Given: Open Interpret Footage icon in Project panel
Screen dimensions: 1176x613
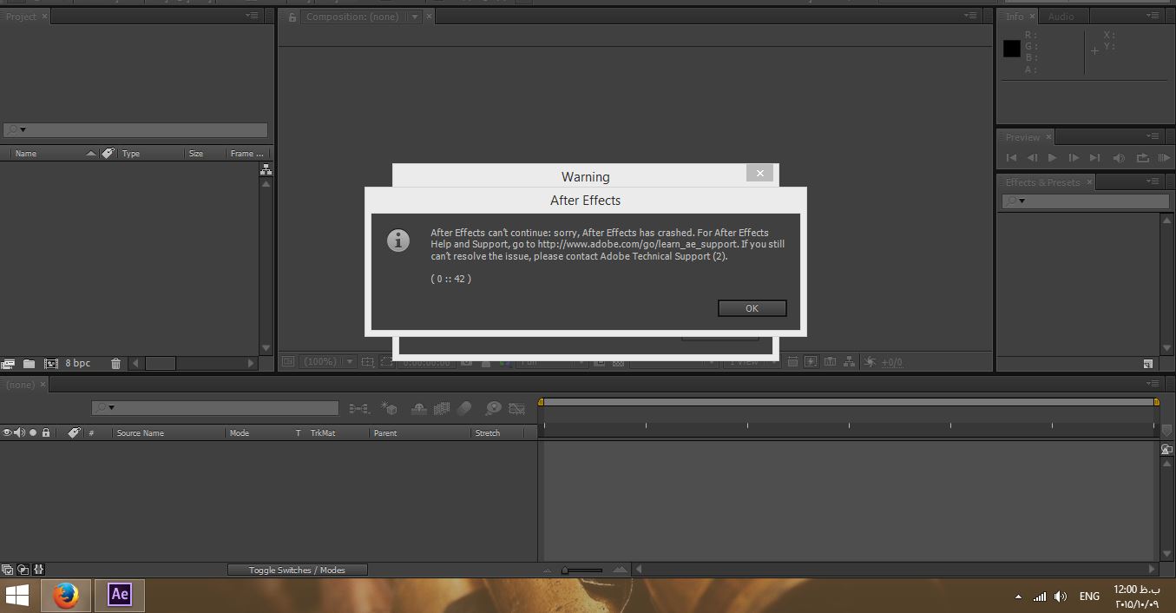Looking at the screenshot, I should tap(9, 363).
